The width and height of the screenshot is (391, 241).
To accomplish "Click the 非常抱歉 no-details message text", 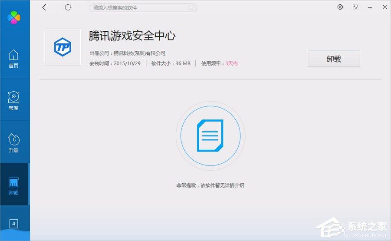I will pos(210,185).
